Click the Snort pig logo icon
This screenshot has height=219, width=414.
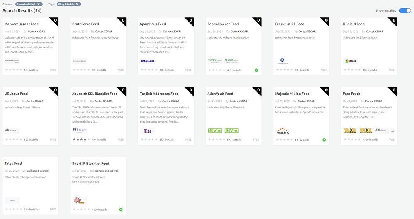click(80, 201)
